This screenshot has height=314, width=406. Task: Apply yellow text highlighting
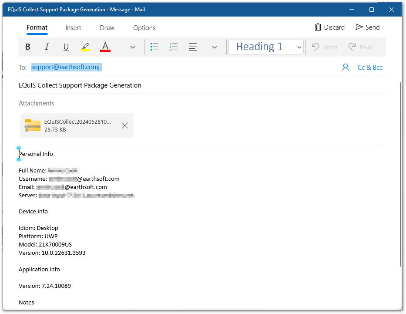(85, 47)
